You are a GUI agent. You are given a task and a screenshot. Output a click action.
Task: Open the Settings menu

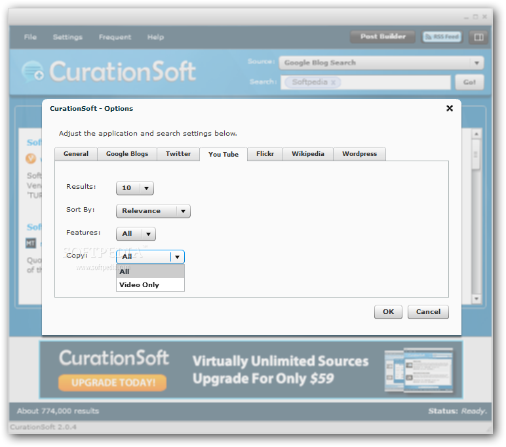point(68,37)
